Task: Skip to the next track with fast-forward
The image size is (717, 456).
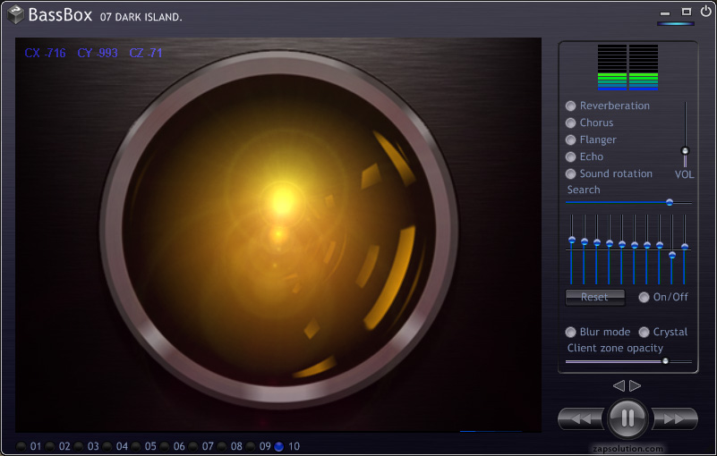Action: pyautogui.click(x=676, y=418)
